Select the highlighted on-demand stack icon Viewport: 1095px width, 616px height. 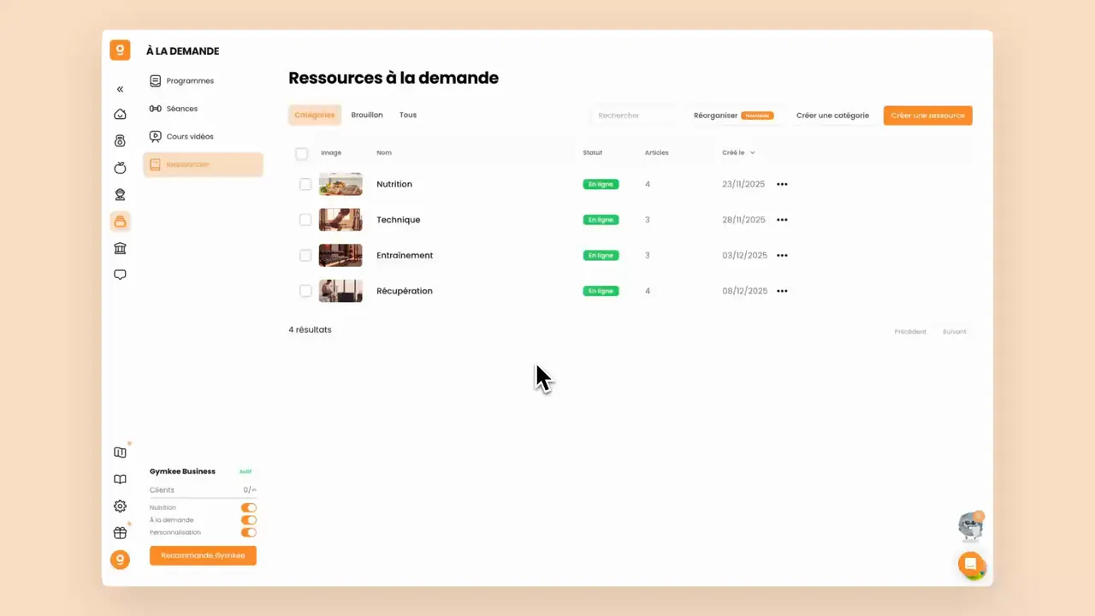point(120,222)
